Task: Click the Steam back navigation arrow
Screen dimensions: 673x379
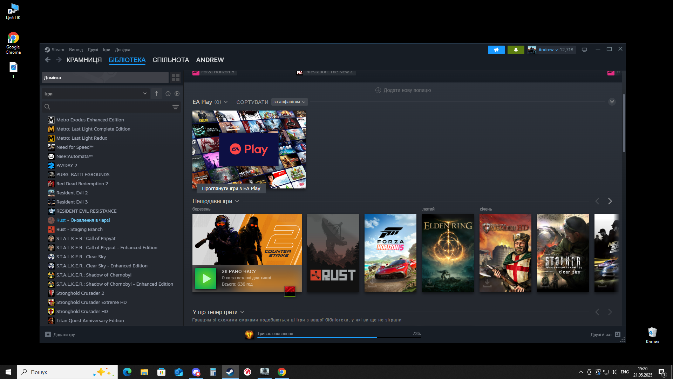Action: click(48, 60)
